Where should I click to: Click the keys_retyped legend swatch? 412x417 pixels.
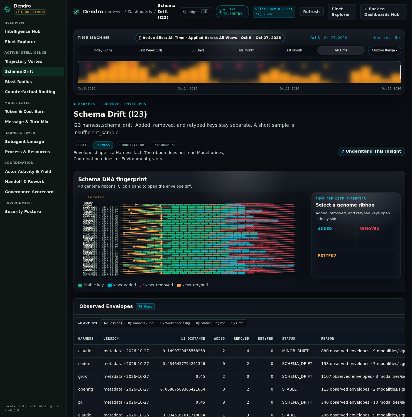179,285
